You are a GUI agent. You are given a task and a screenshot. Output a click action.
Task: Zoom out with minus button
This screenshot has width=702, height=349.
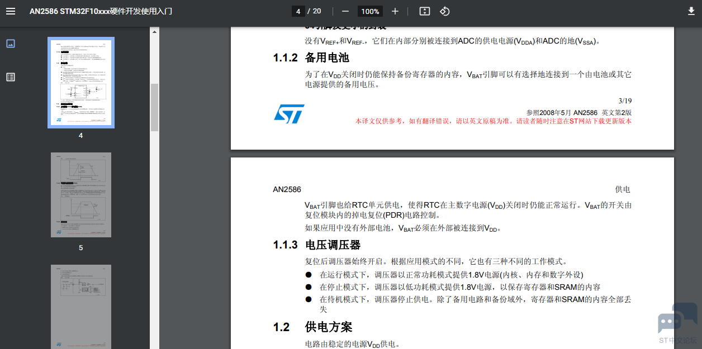[345, 11]
